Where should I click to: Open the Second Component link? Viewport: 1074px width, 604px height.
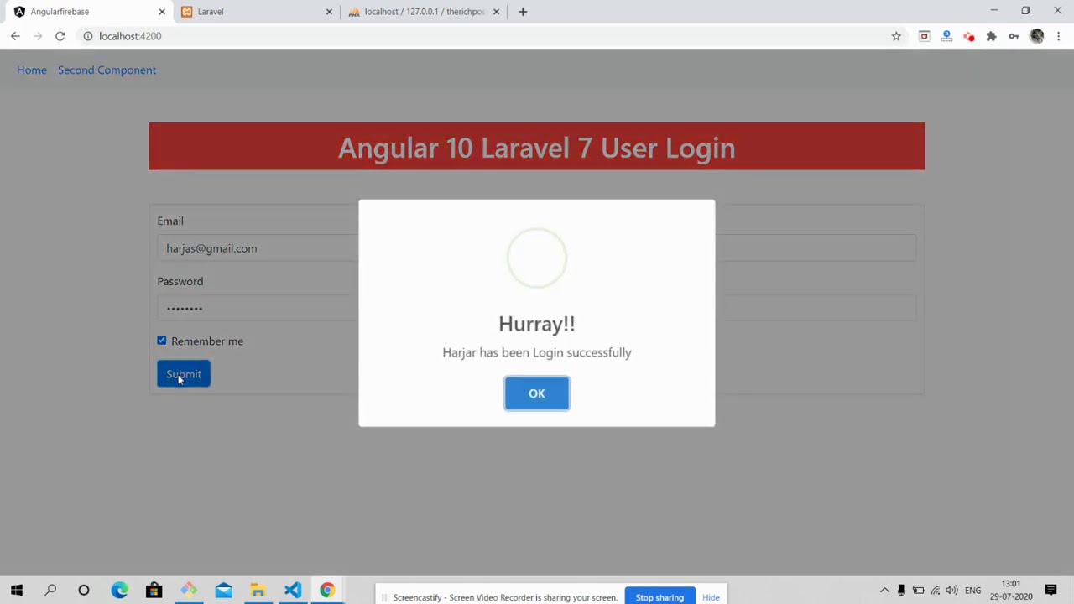[107, 70]
